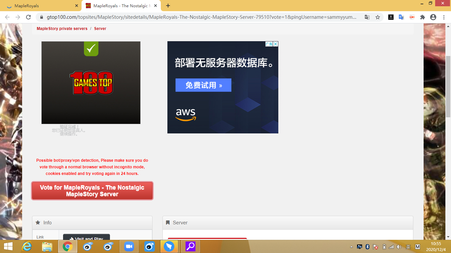Close the first MapleRoyals tab
This screenshot has width=451, height=253.
(77, 6)
